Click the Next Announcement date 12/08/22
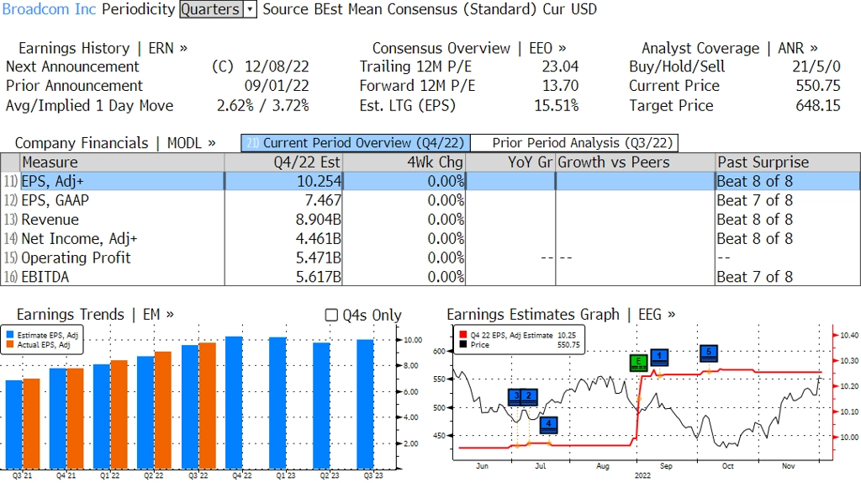This screenshot has width=861, height=483. click(277, 66)
